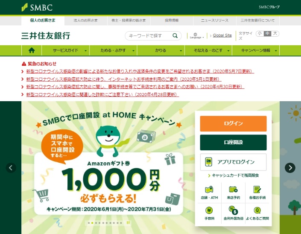
Task: Click the green 口座開設 button
Action: pyautogui.click(x=233, y=143)
